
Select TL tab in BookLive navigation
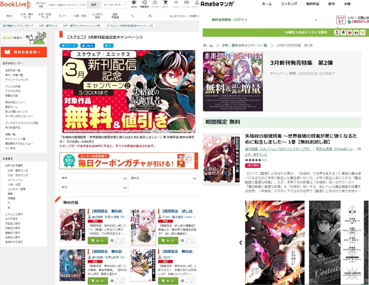pos(133,16)
